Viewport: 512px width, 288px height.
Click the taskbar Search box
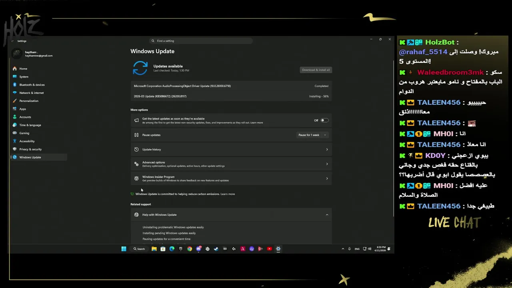point(139,249)
